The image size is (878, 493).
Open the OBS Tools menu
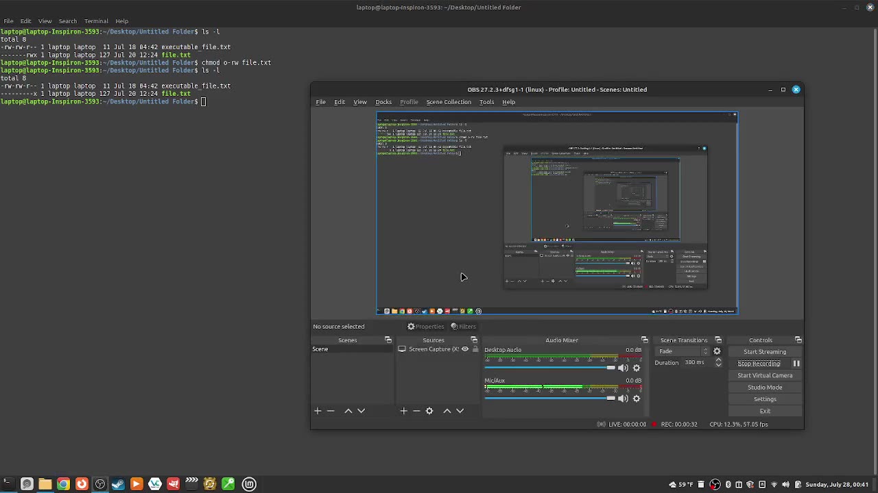[x=486, y=102]
